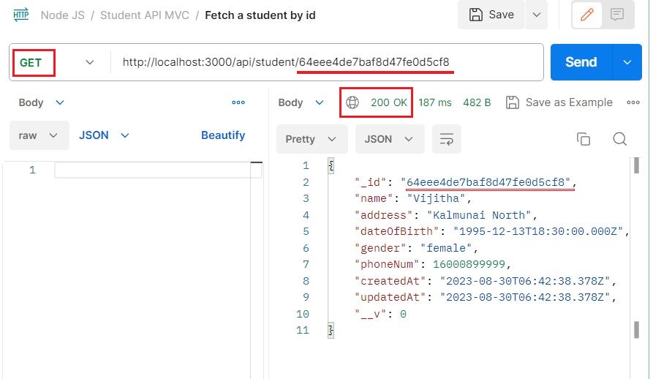Image resolution: width=653 pixels, height=379 pixels.
Task: Click Save as Example disk icon
Action: (x=513, y=102)
